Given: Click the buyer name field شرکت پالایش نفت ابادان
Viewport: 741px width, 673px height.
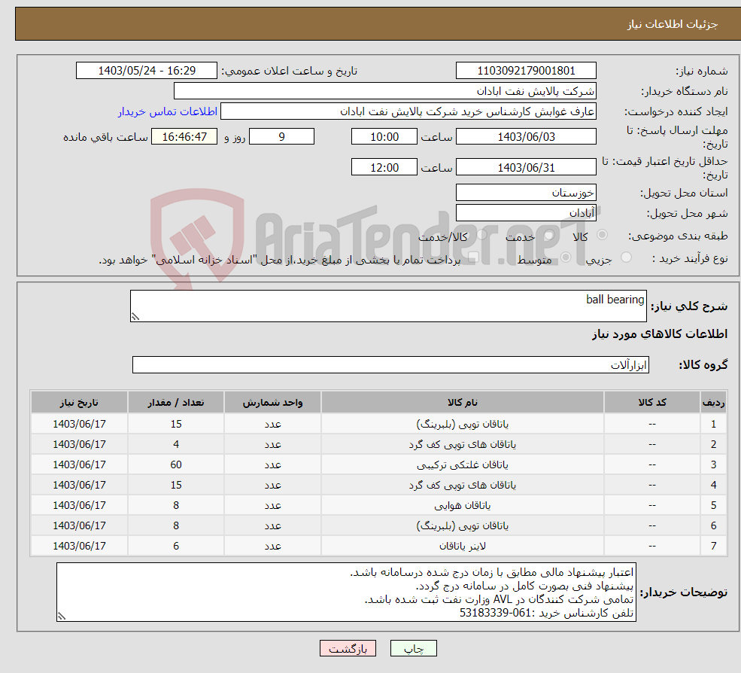Looking at the screenshot, I should click(385, 91).
